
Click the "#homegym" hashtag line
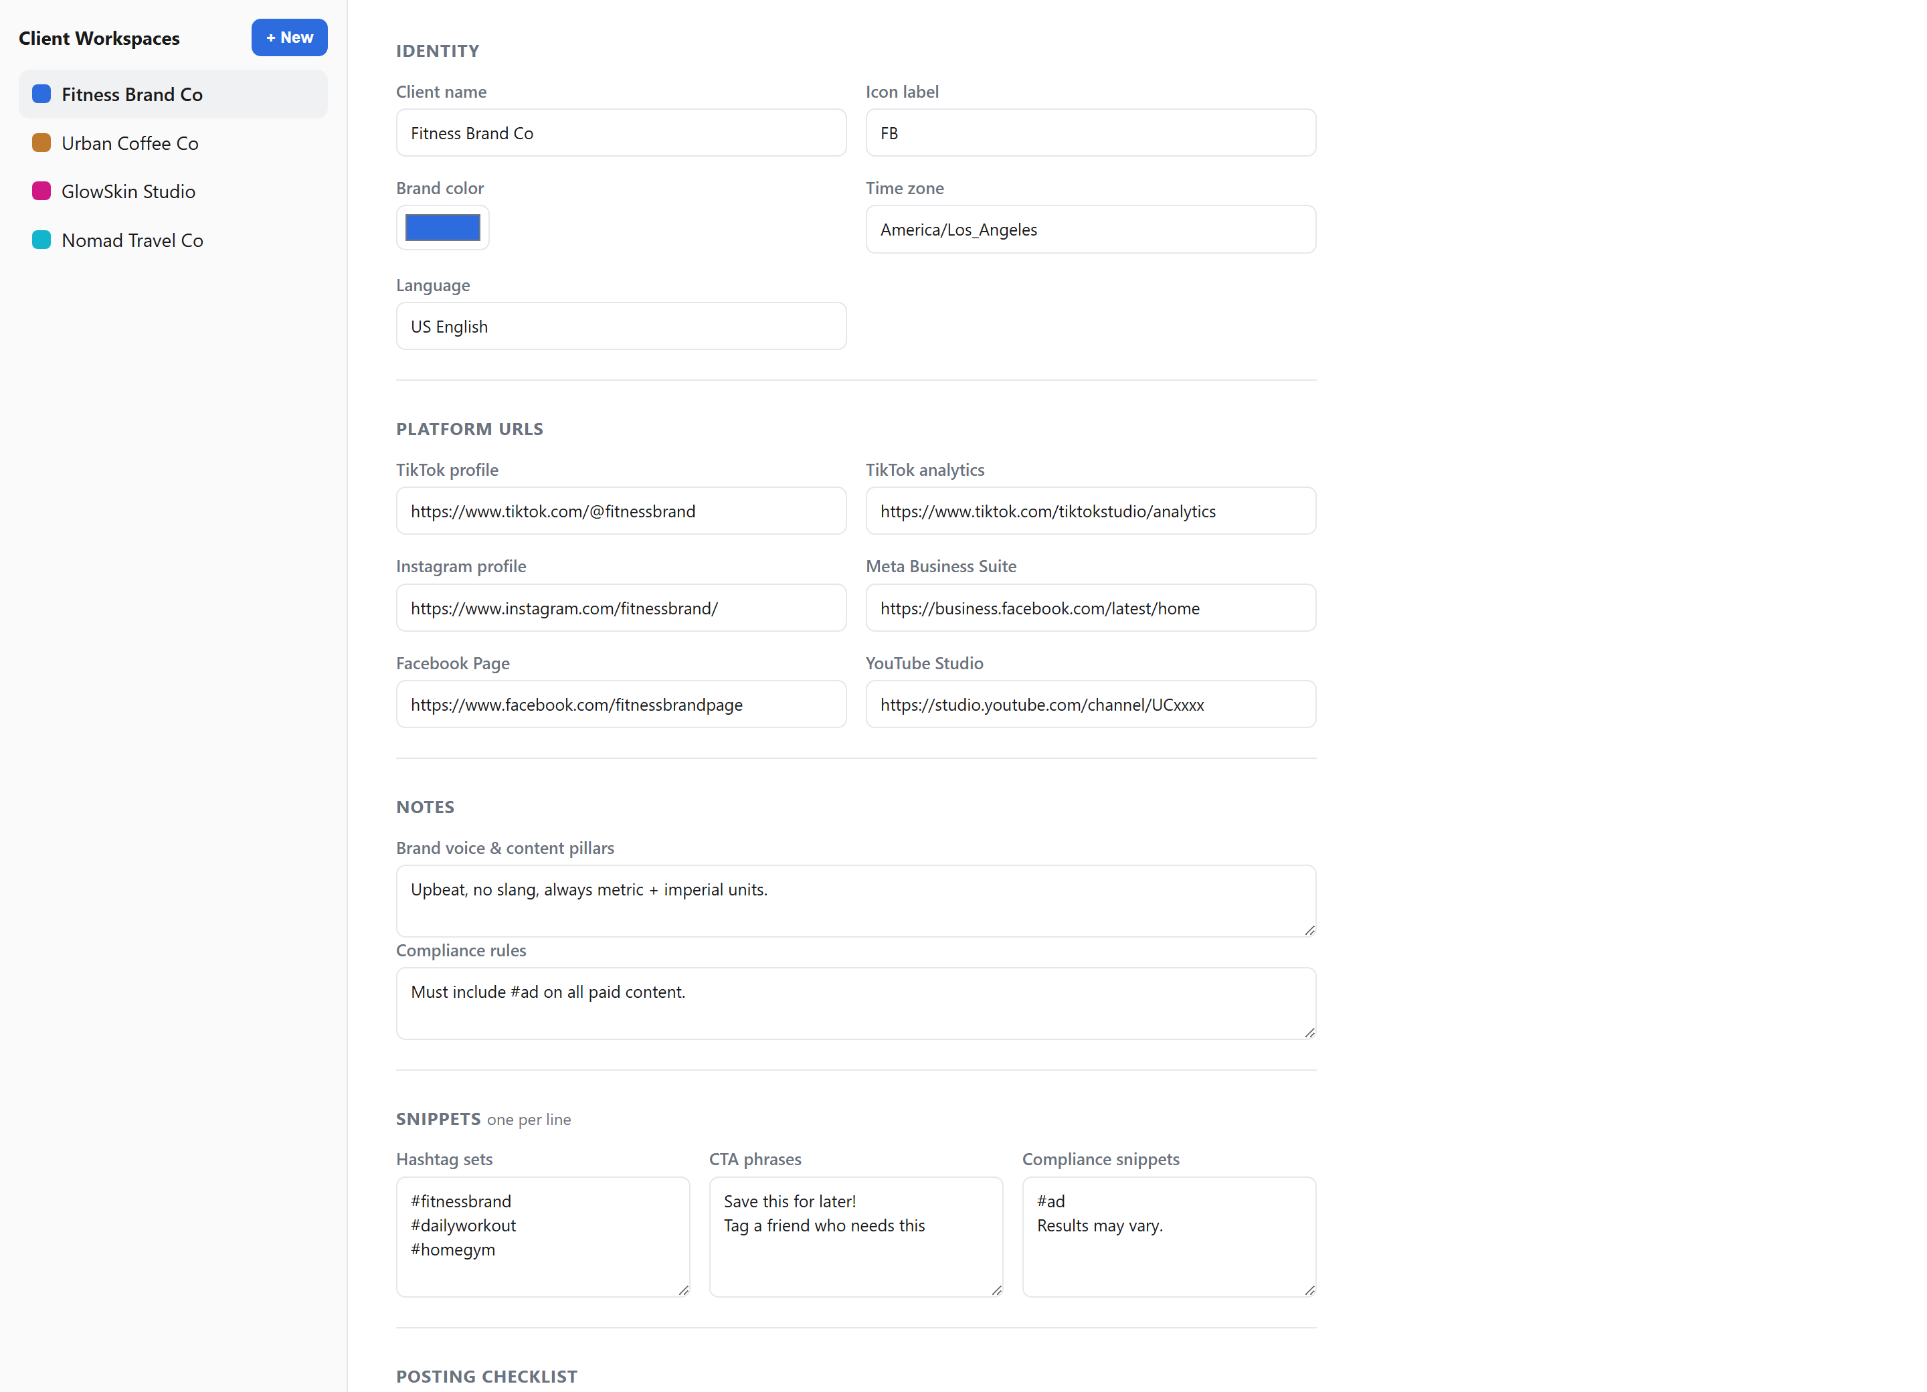click(453, 1249)
